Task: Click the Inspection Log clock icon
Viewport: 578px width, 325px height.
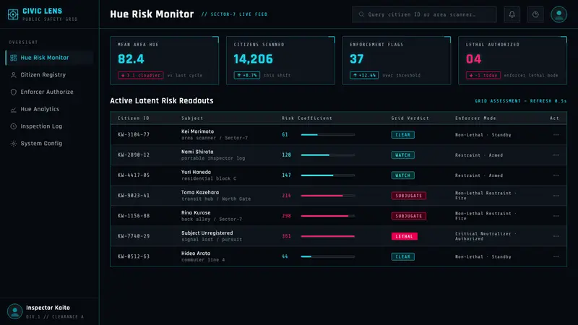Action: 14,126
